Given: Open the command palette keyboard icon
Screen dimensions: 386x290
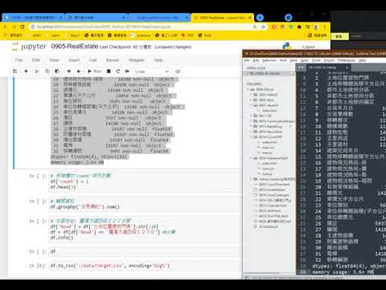Looking at the screenshot, I should [x=178, y=71].
